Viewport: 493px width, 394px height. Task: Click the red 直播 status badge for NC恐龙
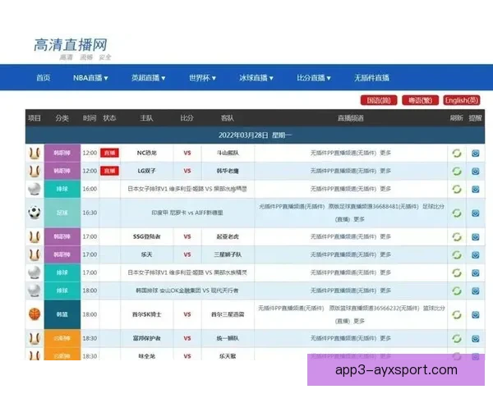[109, 153]
